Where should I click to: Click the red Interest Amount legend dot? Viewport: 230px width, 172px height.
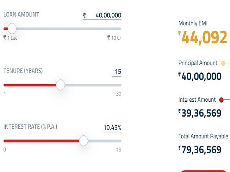pyautogui.click(x=221, y=100)
